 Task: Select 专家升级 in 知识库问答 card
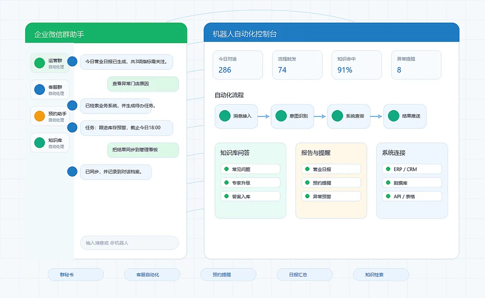pyautogui.click(x=250, y=183)
